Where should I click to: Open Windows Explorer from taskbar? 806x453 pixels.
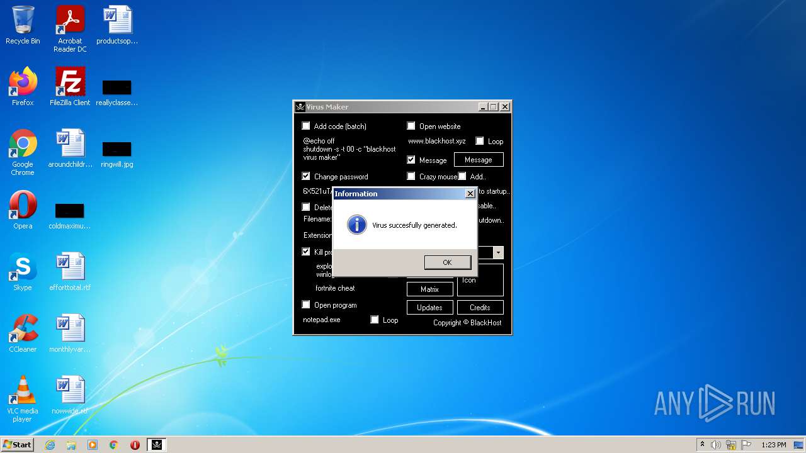[71, 445]
